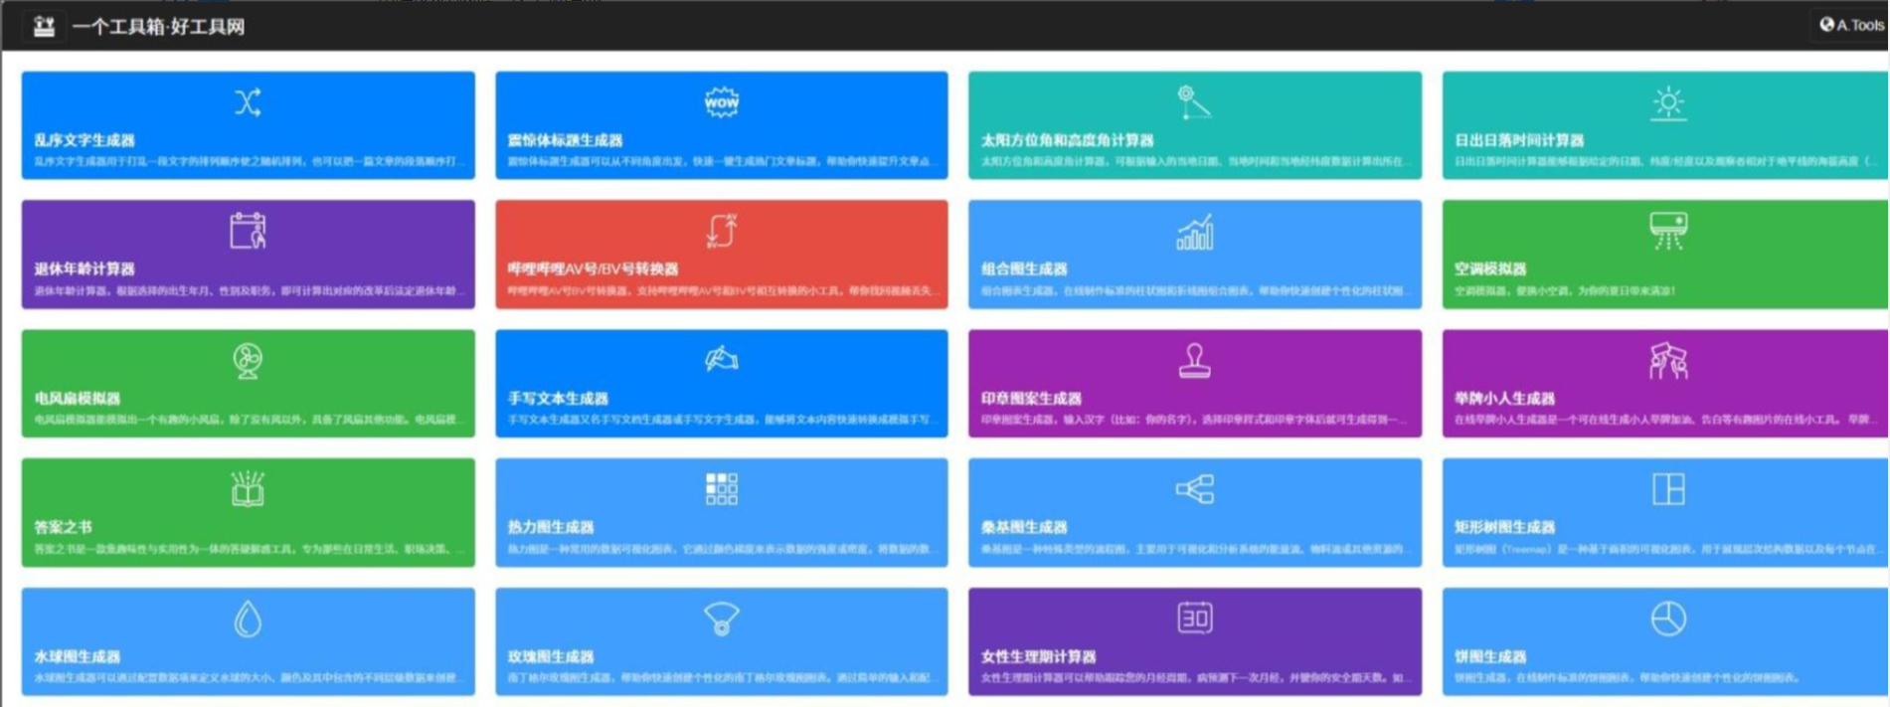Launch the 空调模拟器 title link
Image resolution: width=1890 pixels, height=707 pixels.
pos(1489,268)
